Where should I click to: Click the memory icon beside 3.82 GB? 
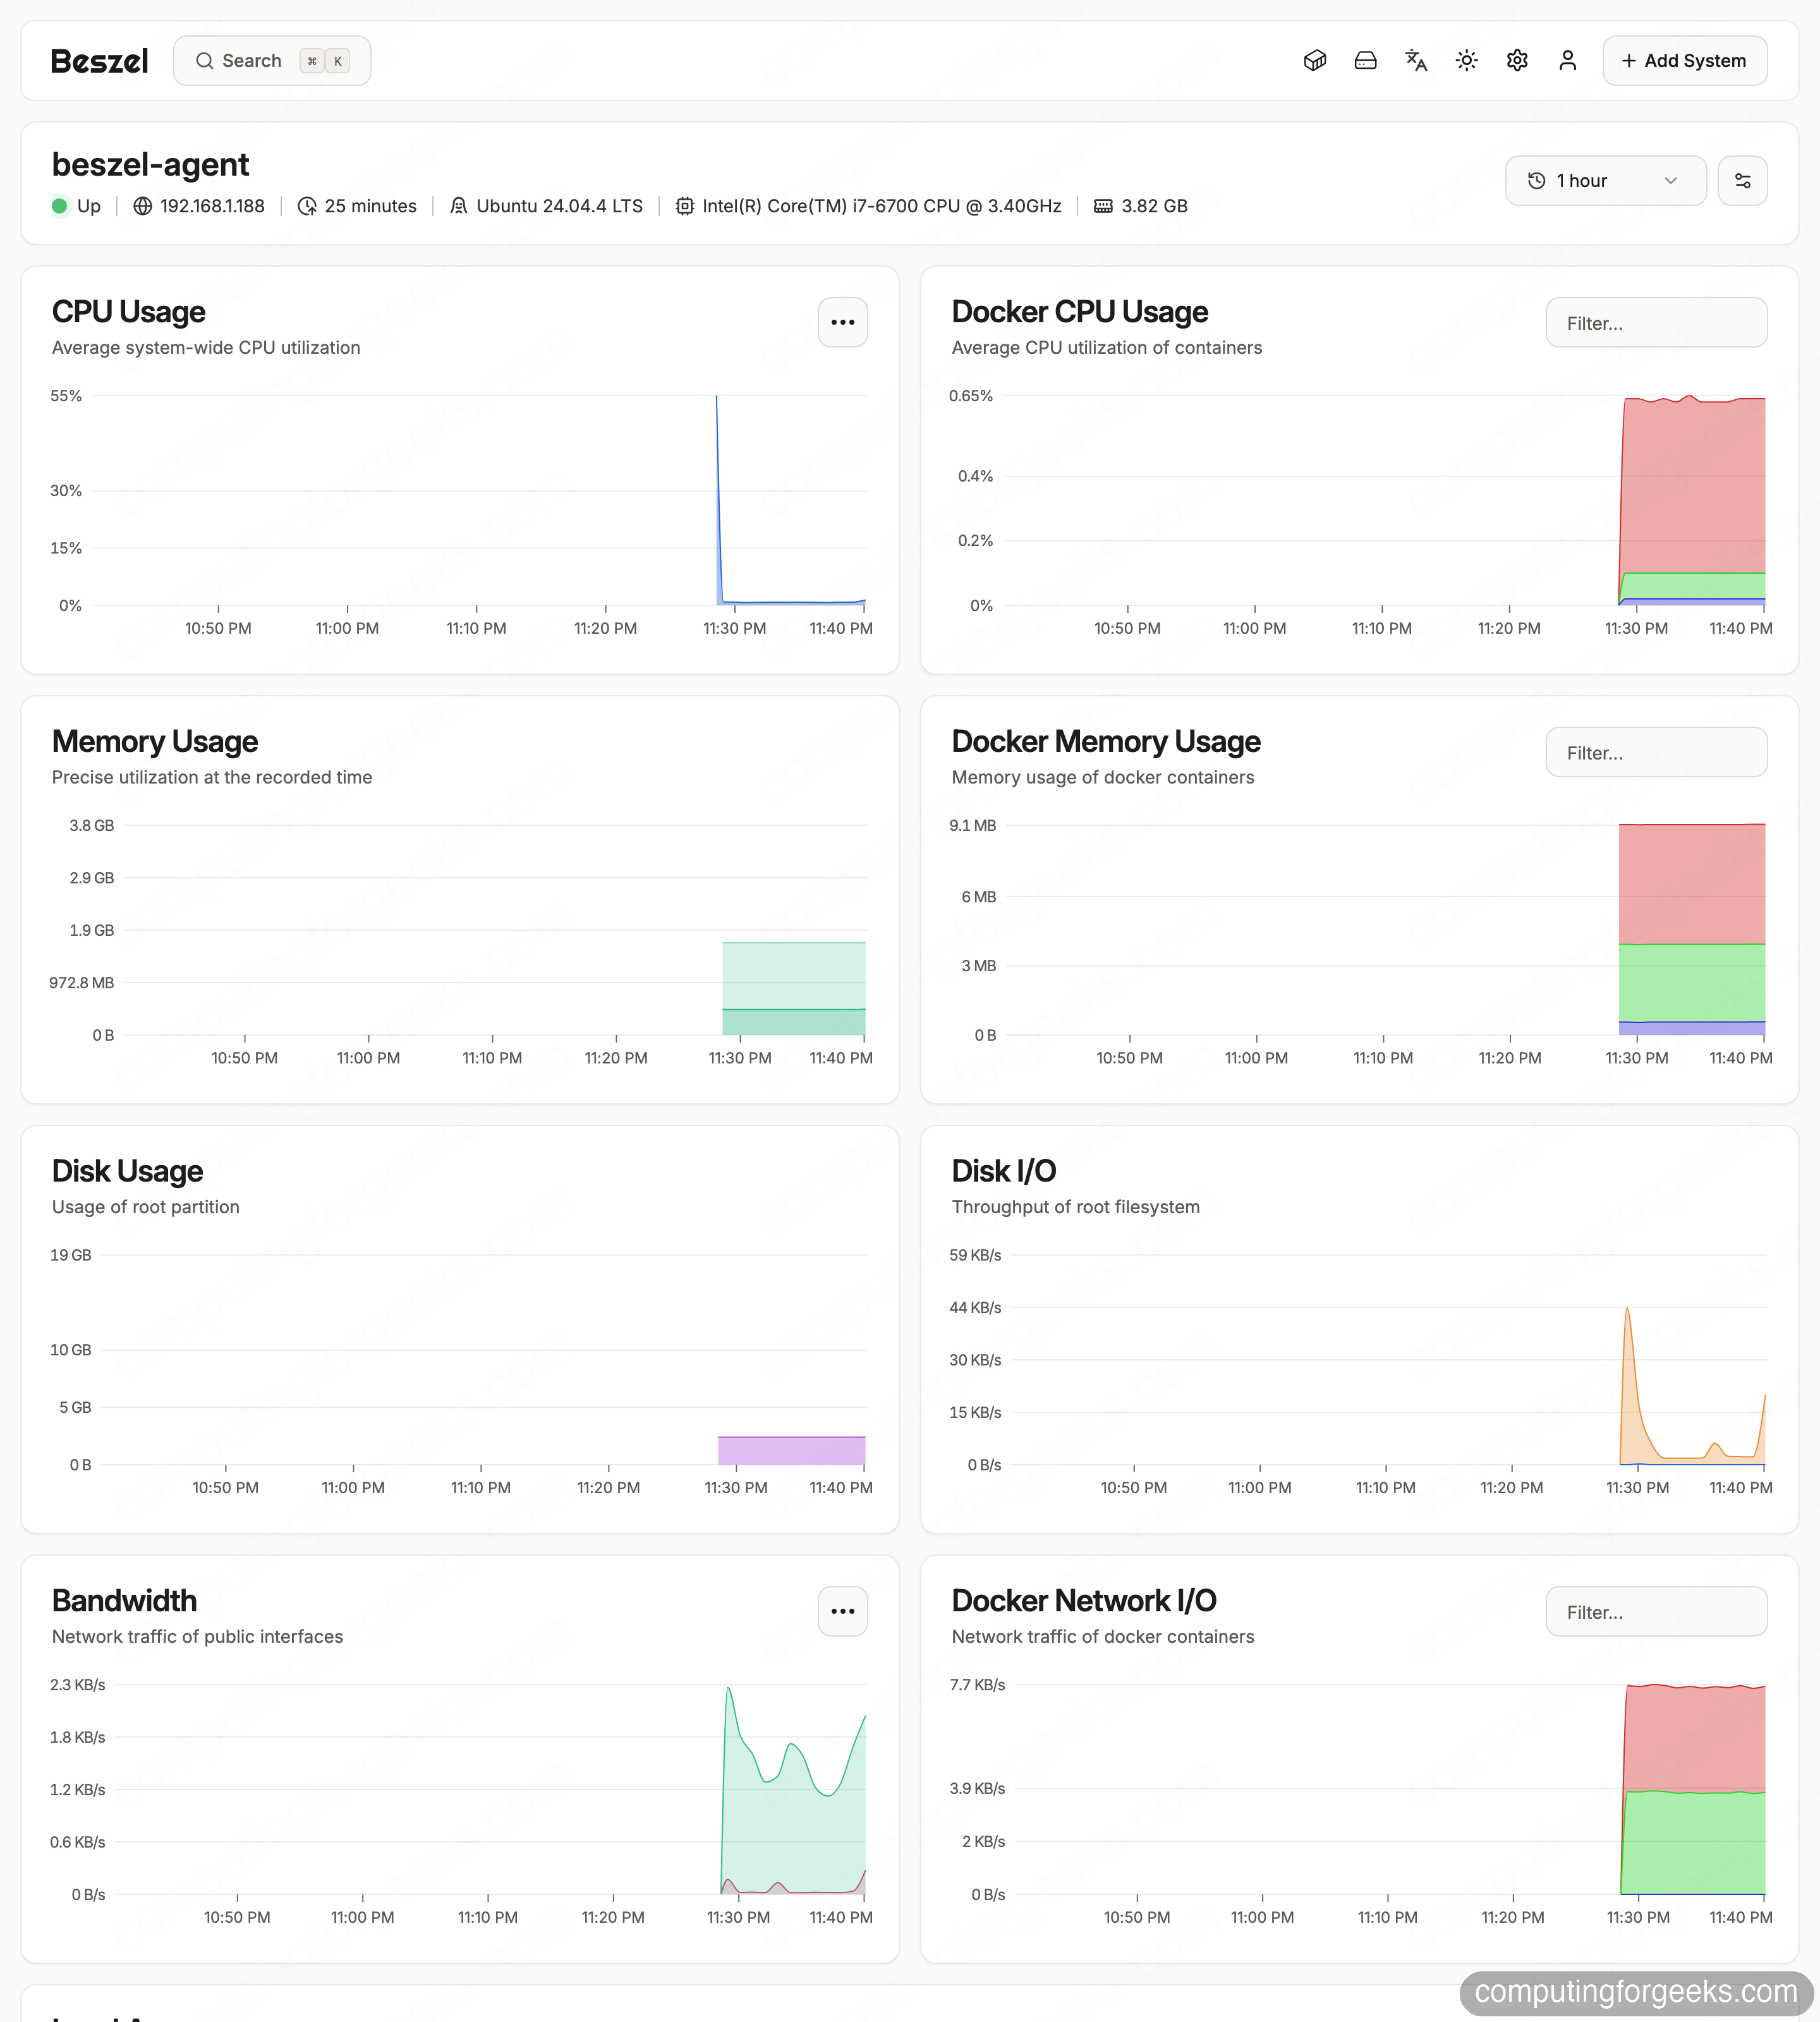click(x=1103, y=206)
